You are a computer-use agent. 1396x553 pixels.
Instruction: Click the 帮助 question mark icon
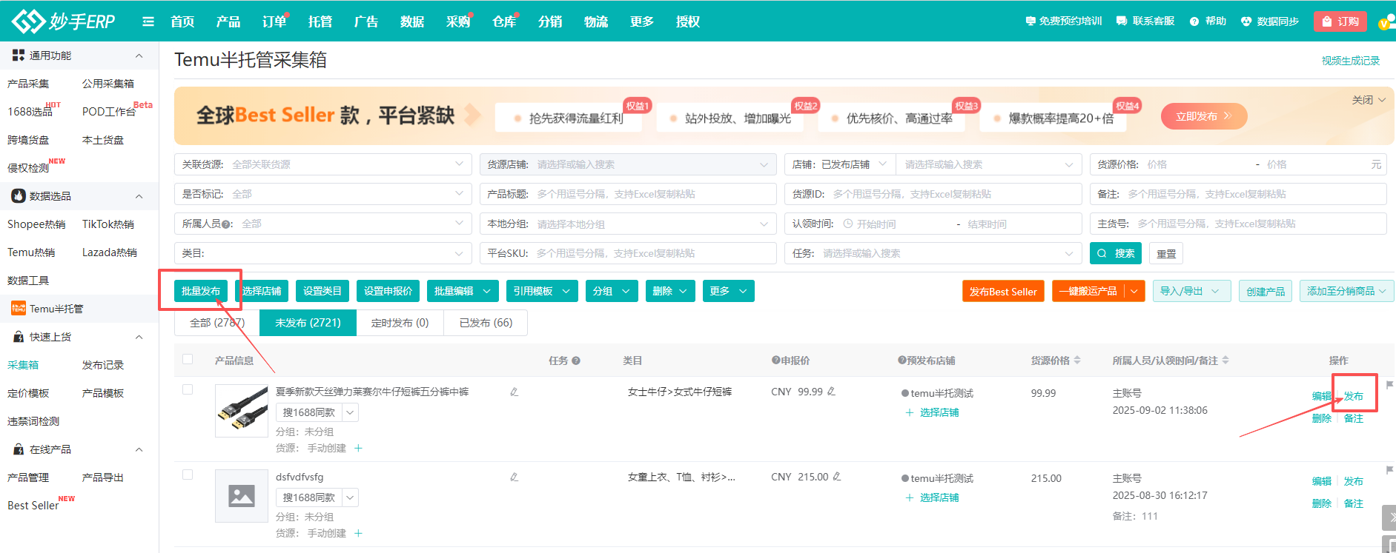pos(1194,21)
